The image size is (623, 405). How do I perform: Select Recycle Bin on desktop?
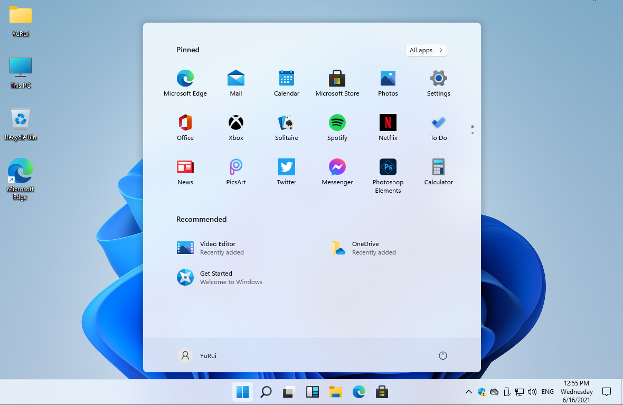point(20,125)
